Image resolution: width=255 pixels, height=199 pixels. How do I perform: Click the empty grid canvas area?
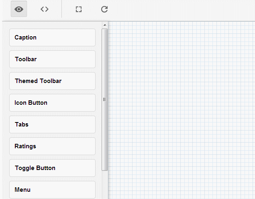[181, 109]
